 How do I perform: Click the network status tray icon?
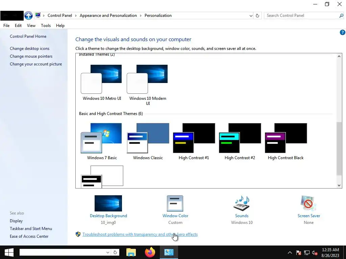(307, 253)
